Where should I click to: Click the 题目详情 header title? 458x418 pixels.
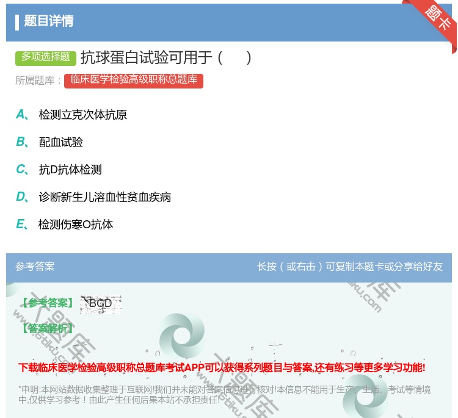tap(49, 21)
